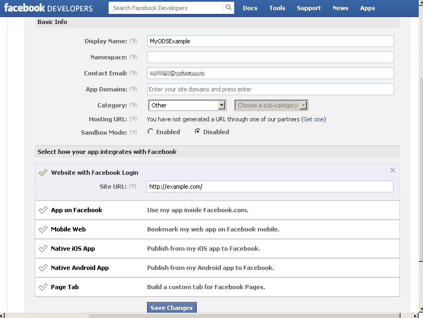The height and width of the screenshot is (318, 423).
Task: Click checkmark icon beside Page Tab
Action: [x=43, y=287]
